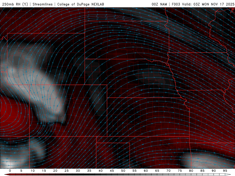Click the "Streamlines" label in the header

point(43,4)
